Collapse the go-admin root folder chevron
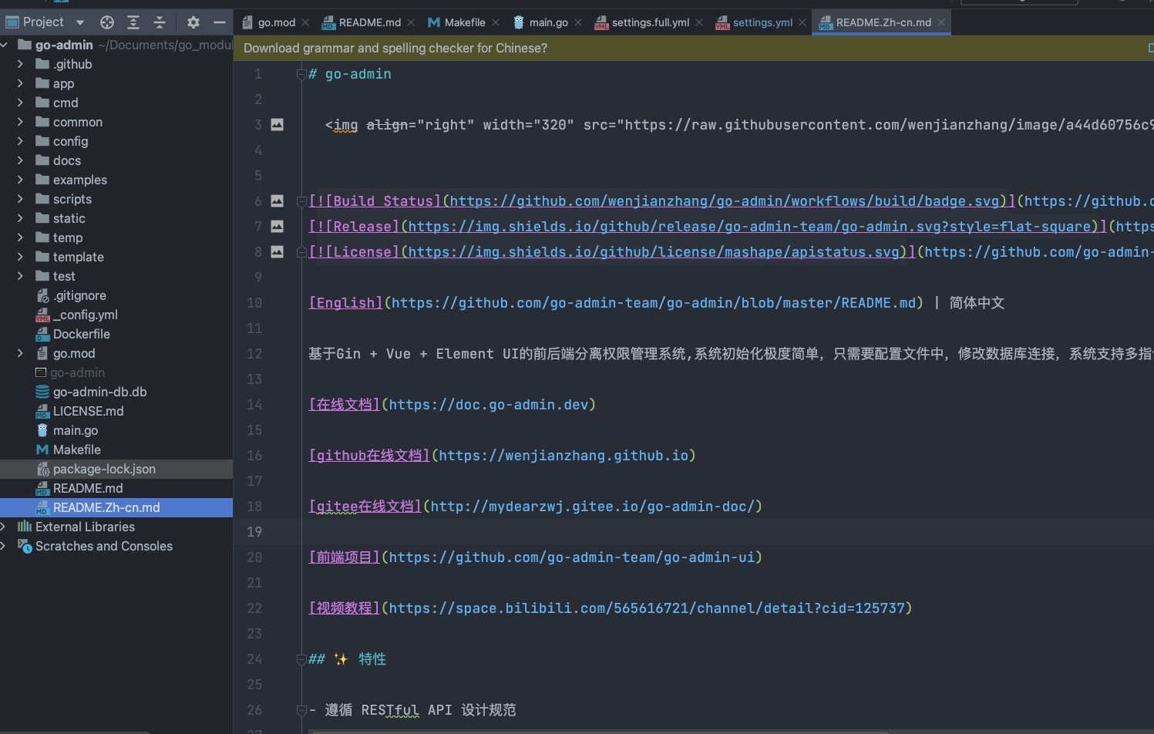The height and width of the screenshot is (734, 1154). tap(5, 45)
